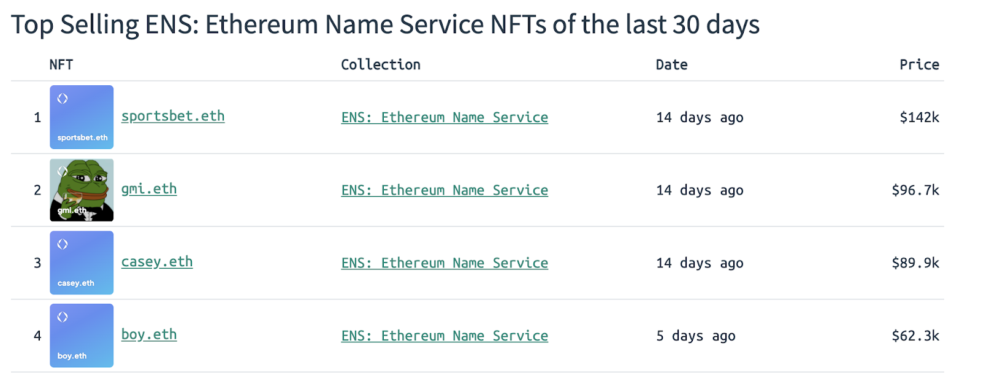Select the boy.eth thumbnail image
Image resolution: width=981 pixels, height=373 pixels.
pyautogui.click(x=82, y=336)
